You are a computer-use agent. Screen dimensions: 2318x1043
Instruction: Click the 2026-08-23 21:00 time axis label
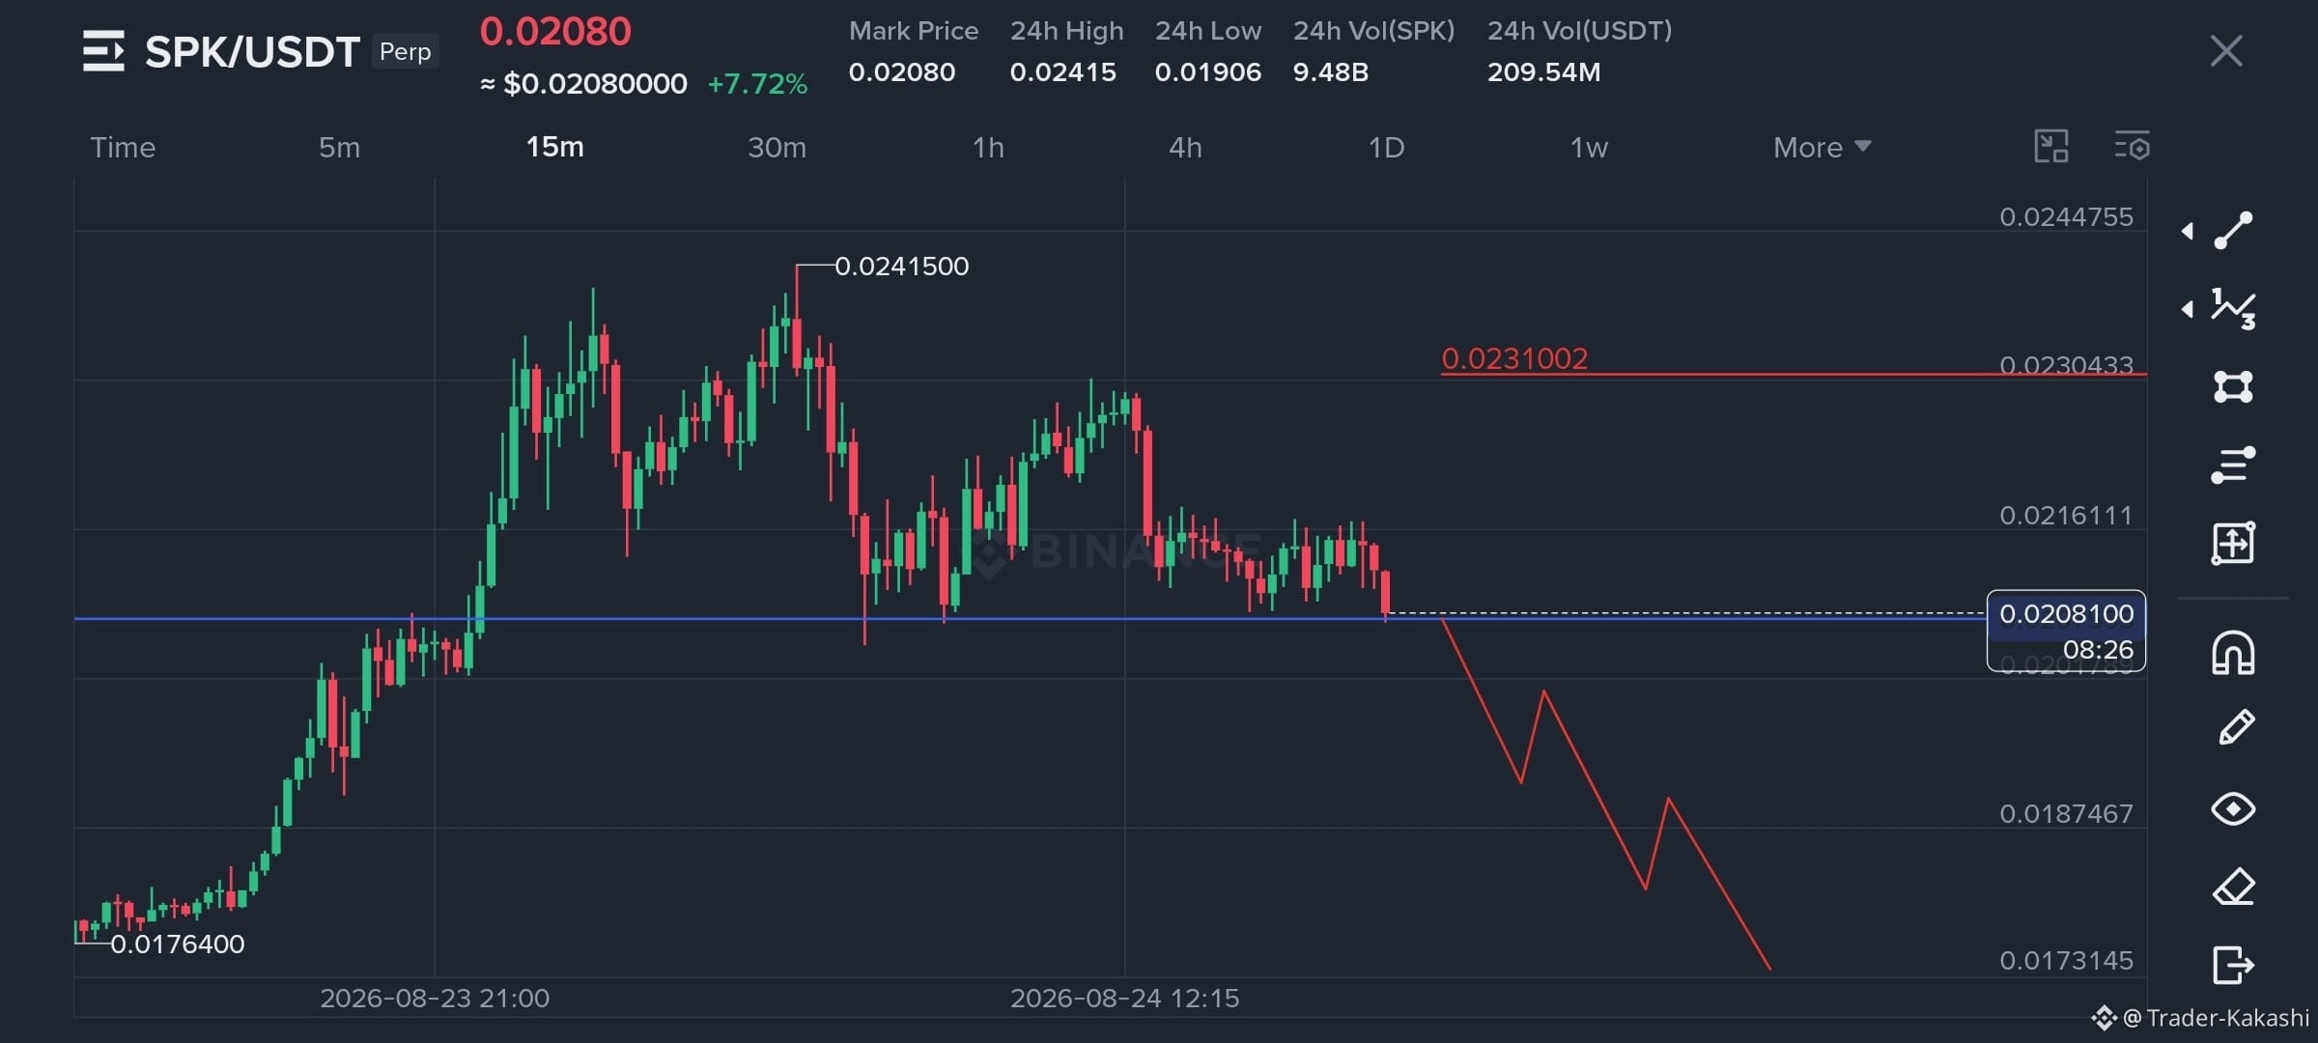coord(435,998)
